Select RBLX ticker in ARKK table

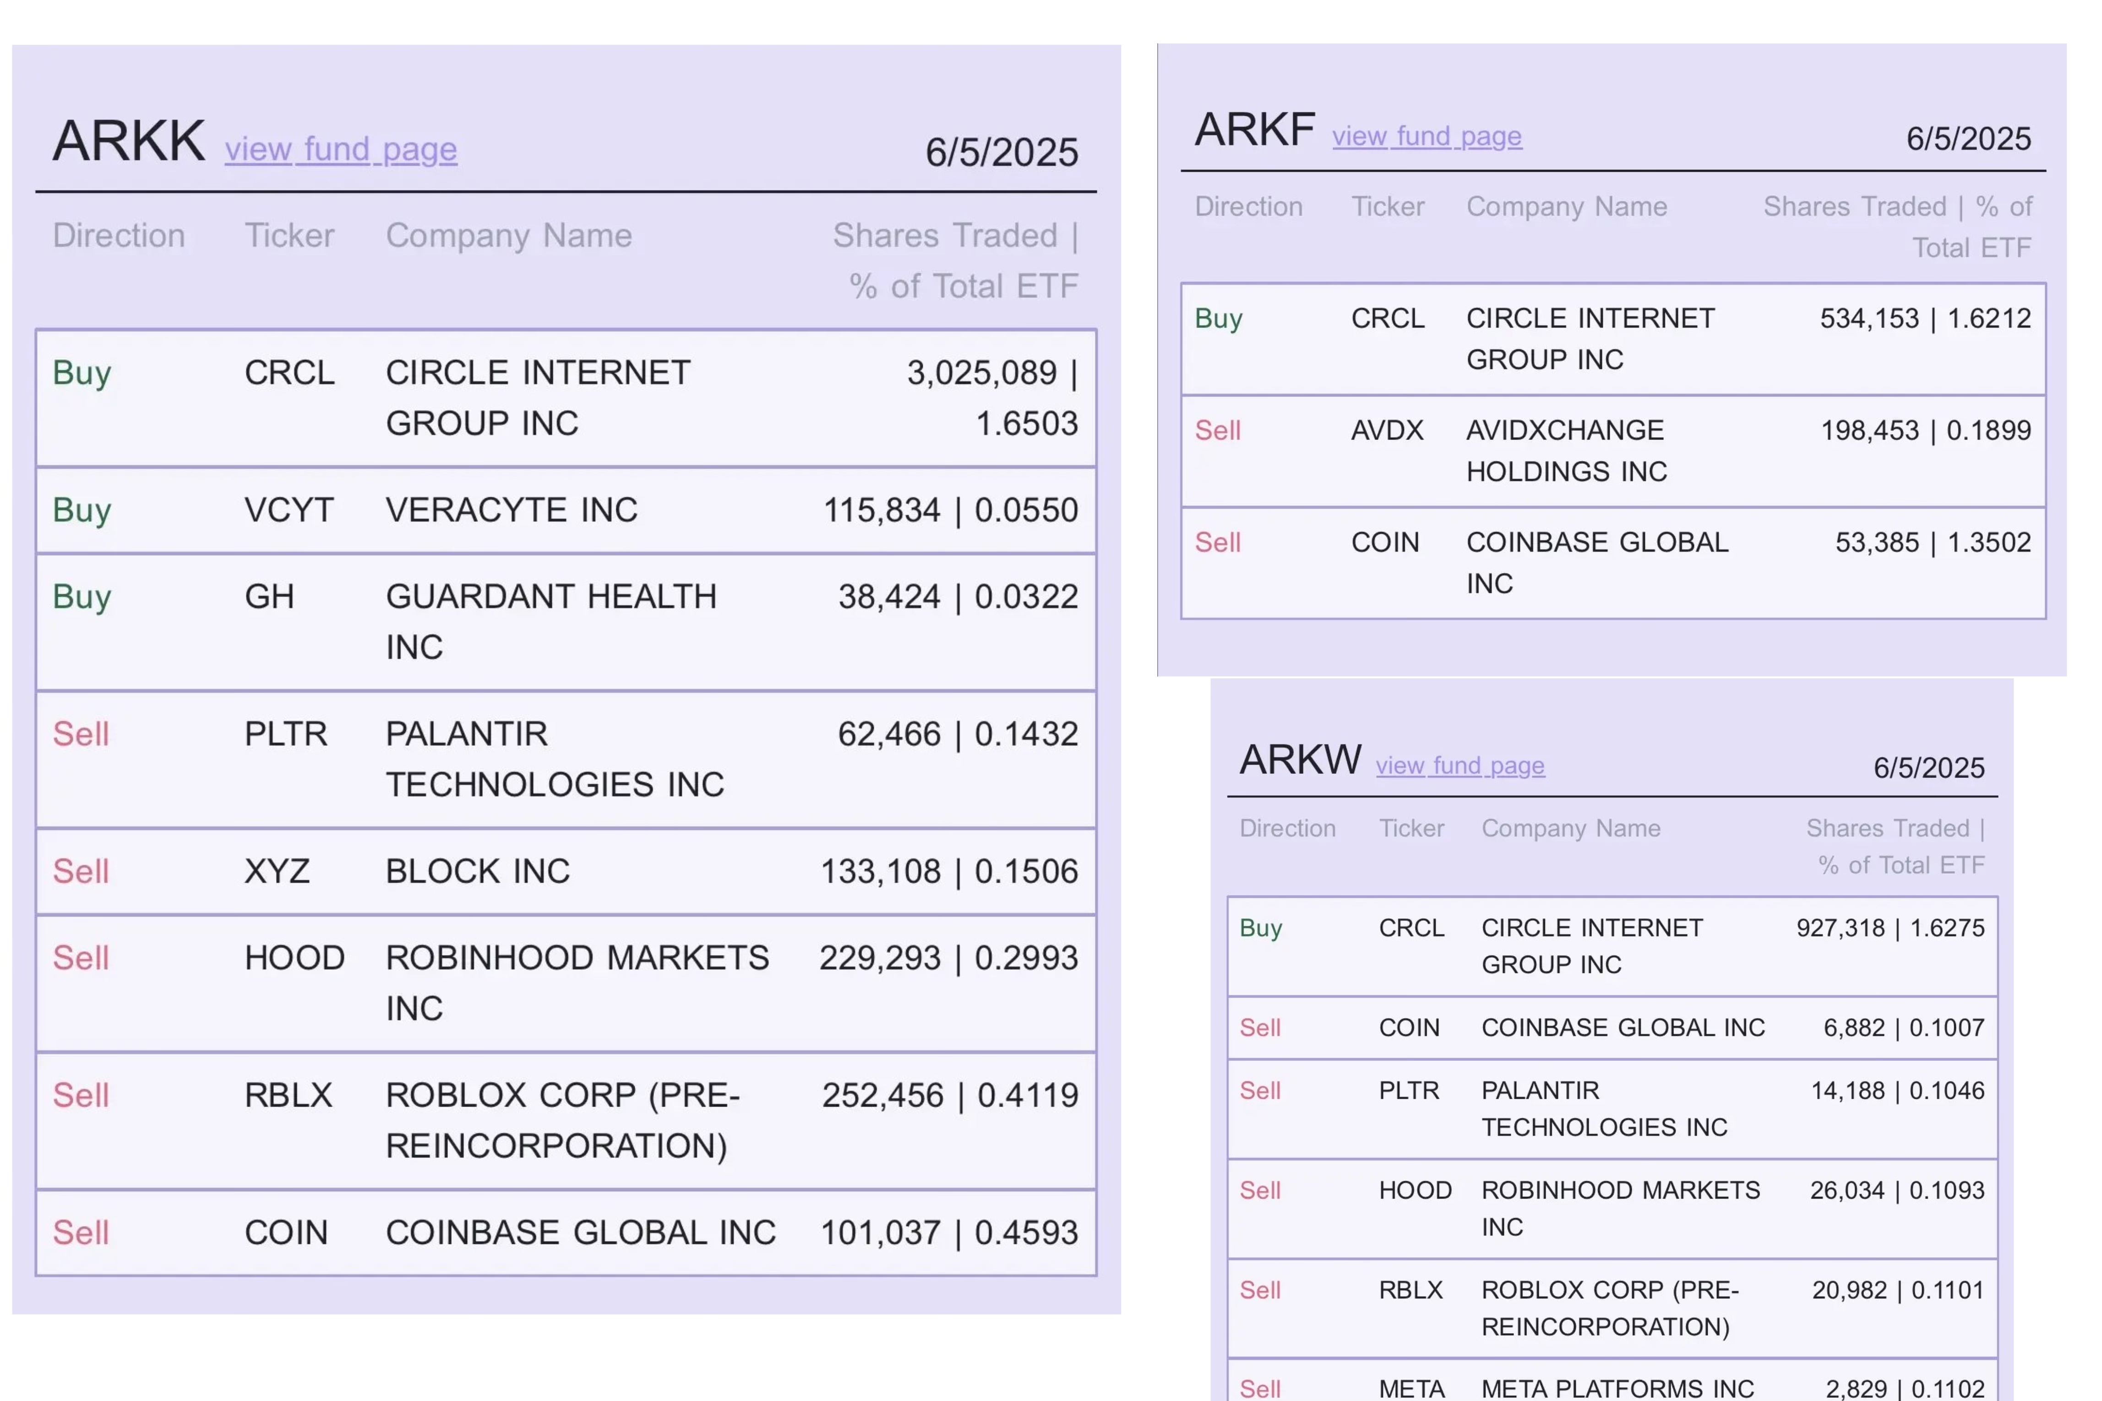coord(288,1096)
